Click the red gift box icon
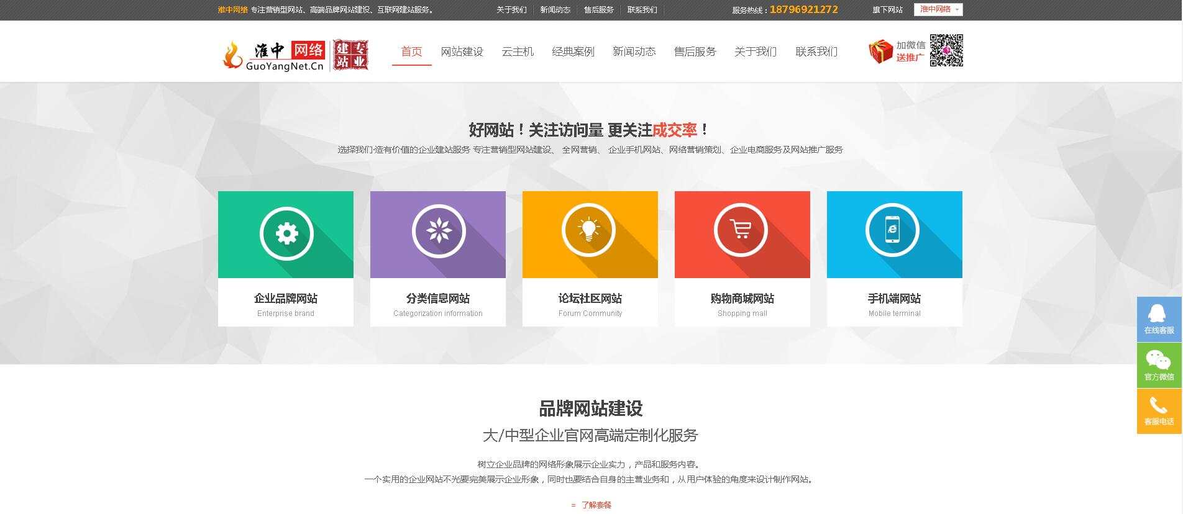Image resolution: width=1183 pixels, height=514 pixels. [880, 52]
